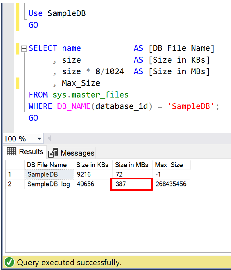This screenshot has height=270, width=231.
Task: Open the 100 % zoom dropdown
Action: (39, 139)
